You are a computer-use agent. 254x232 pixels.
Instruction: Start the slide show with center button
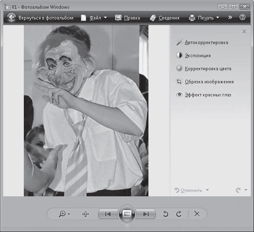[x=127, y=214]
